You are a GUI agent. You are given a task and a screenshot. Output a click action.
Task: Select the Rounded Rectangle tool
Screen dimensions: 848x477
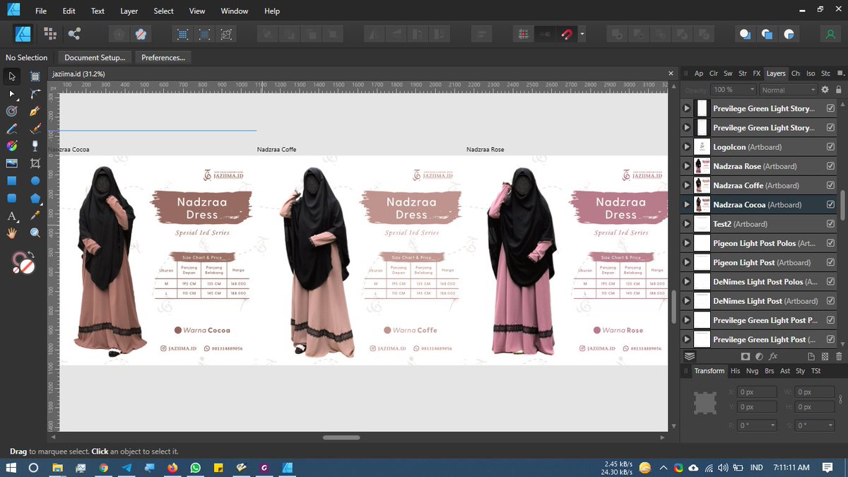pyautogui.click(x=12, y=198)
